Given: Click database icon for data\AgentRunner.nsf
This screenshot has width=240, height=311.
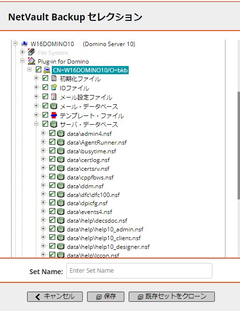Looking at the screenshot, I should coord(61,142).
